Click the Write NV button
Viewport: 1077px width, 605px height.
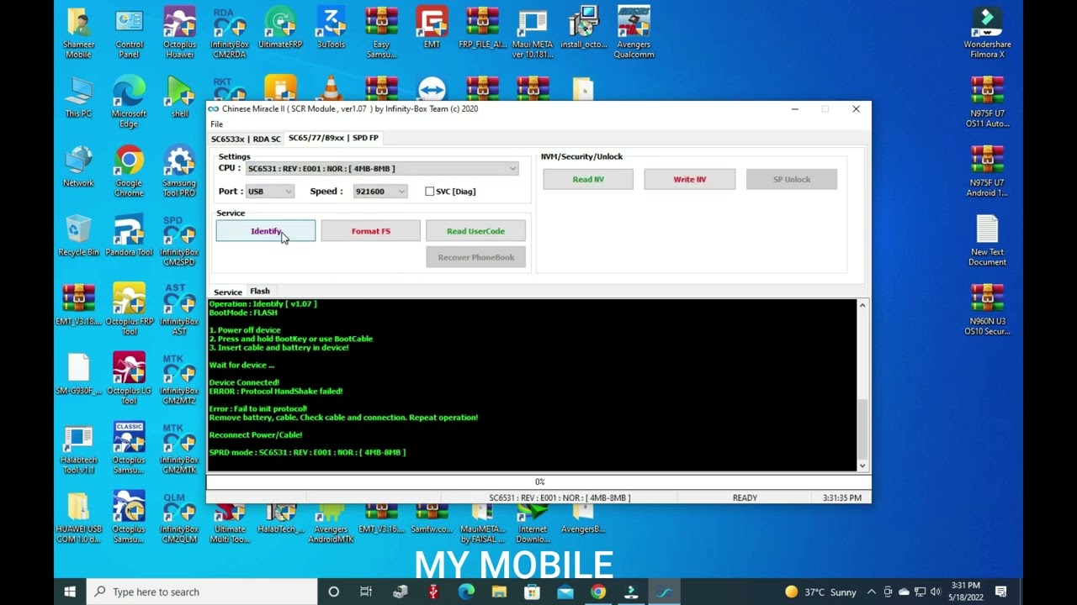(x=689, y=179)
